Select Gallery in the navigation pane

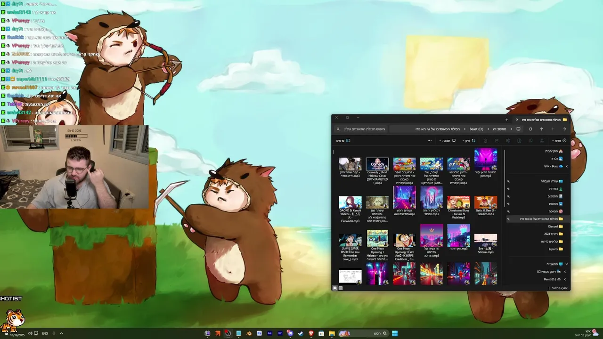point(556,159)
